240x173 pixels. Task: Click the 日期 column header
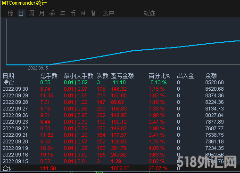click(x=8, y=76)
